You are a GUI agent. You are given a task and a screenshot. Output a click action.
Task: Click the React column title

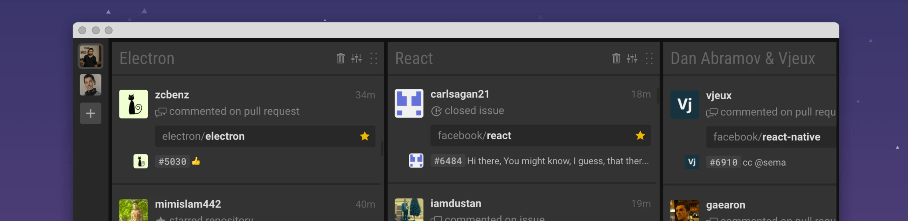pyautogui.click(x=414, y=58)
